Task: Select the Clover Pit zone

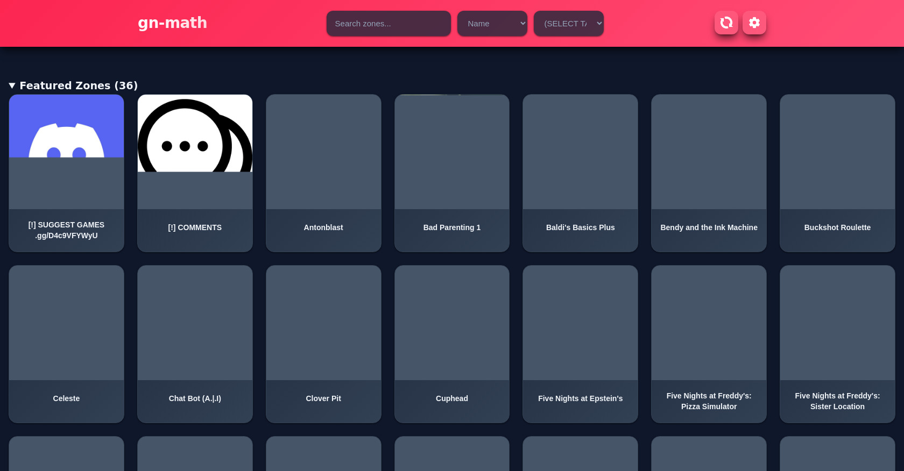Action: (x=323, y=344)
